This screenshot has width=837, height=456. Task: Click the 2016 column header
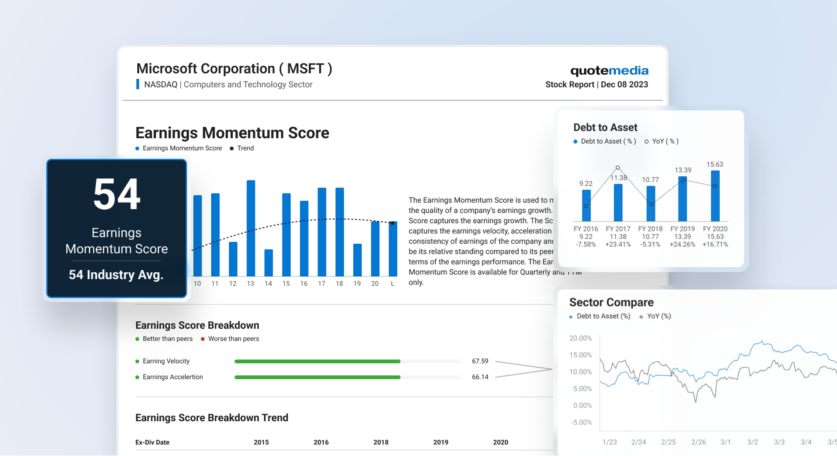[321, 442]
